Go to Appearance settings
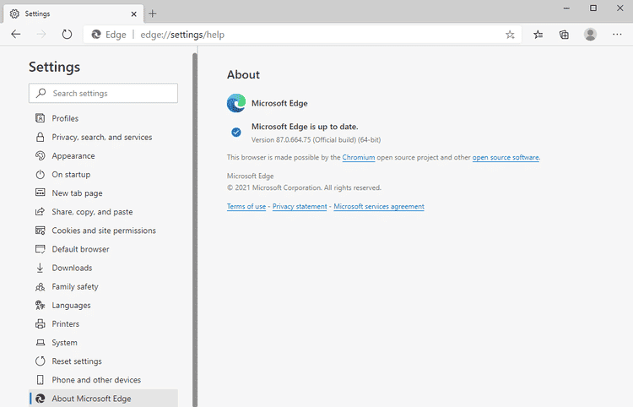This screenshot has width=633, height=407. [x=103, y=156]
